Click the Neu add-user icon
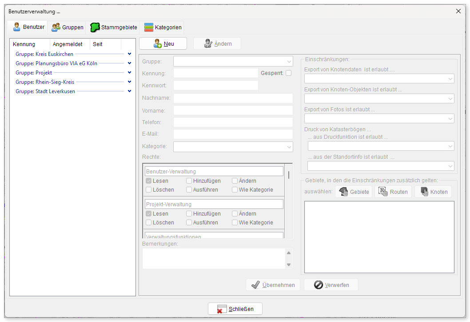 pos(158,44)
